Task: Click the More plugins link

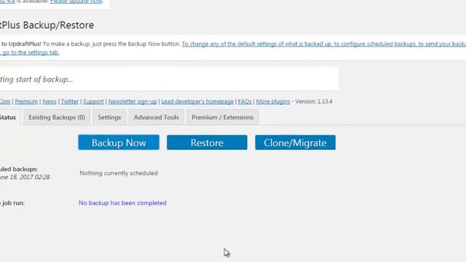Action: (x=273, y=102)
